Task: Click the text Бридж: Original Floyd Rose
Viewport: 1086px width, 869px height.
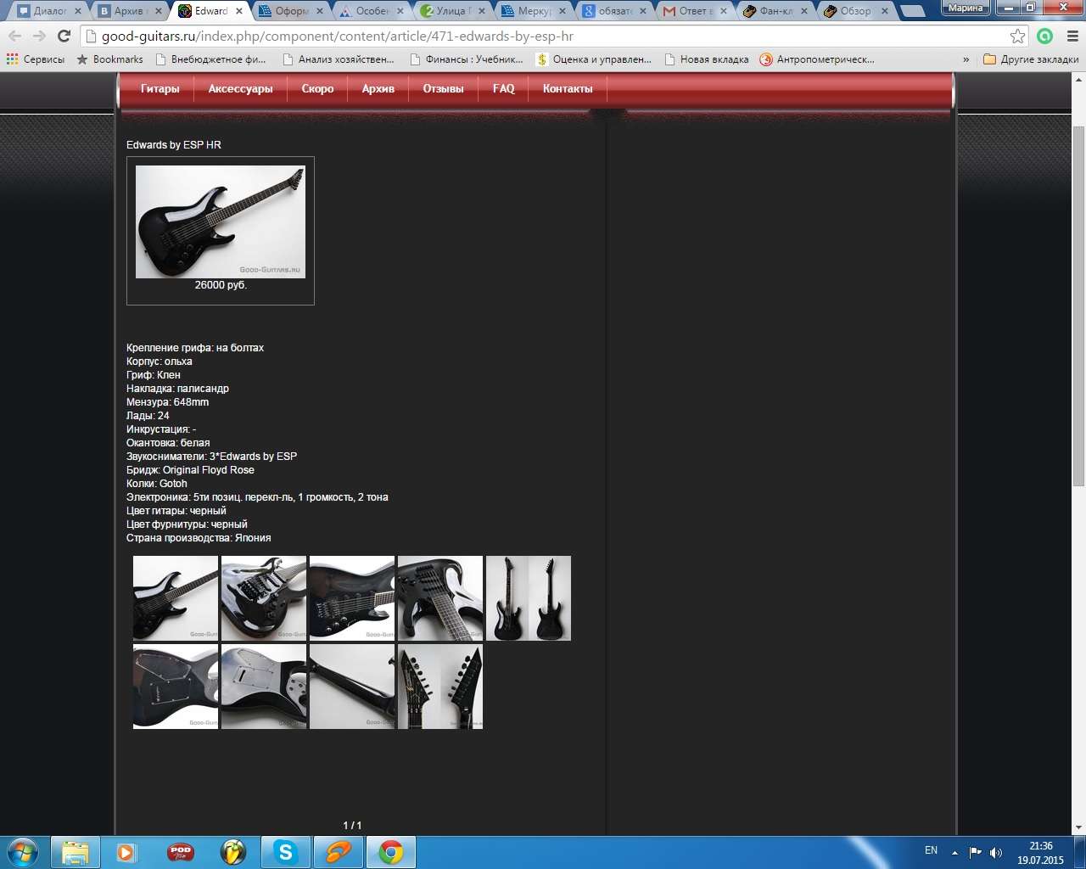Action: pyautogui.click(x=190, y=470)
